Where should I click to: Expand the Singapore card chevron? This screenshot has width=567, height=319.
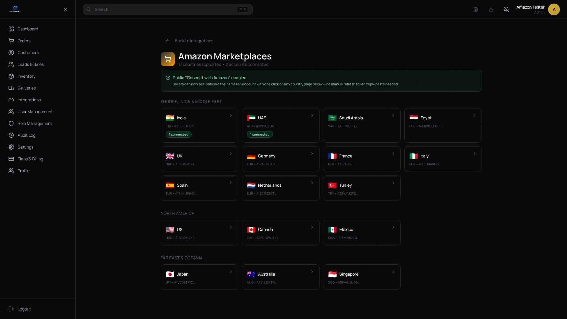(x=393, y=272)
